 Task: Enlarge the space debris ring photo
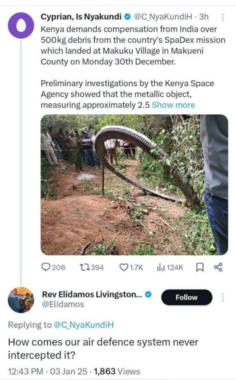pos(134,185)
